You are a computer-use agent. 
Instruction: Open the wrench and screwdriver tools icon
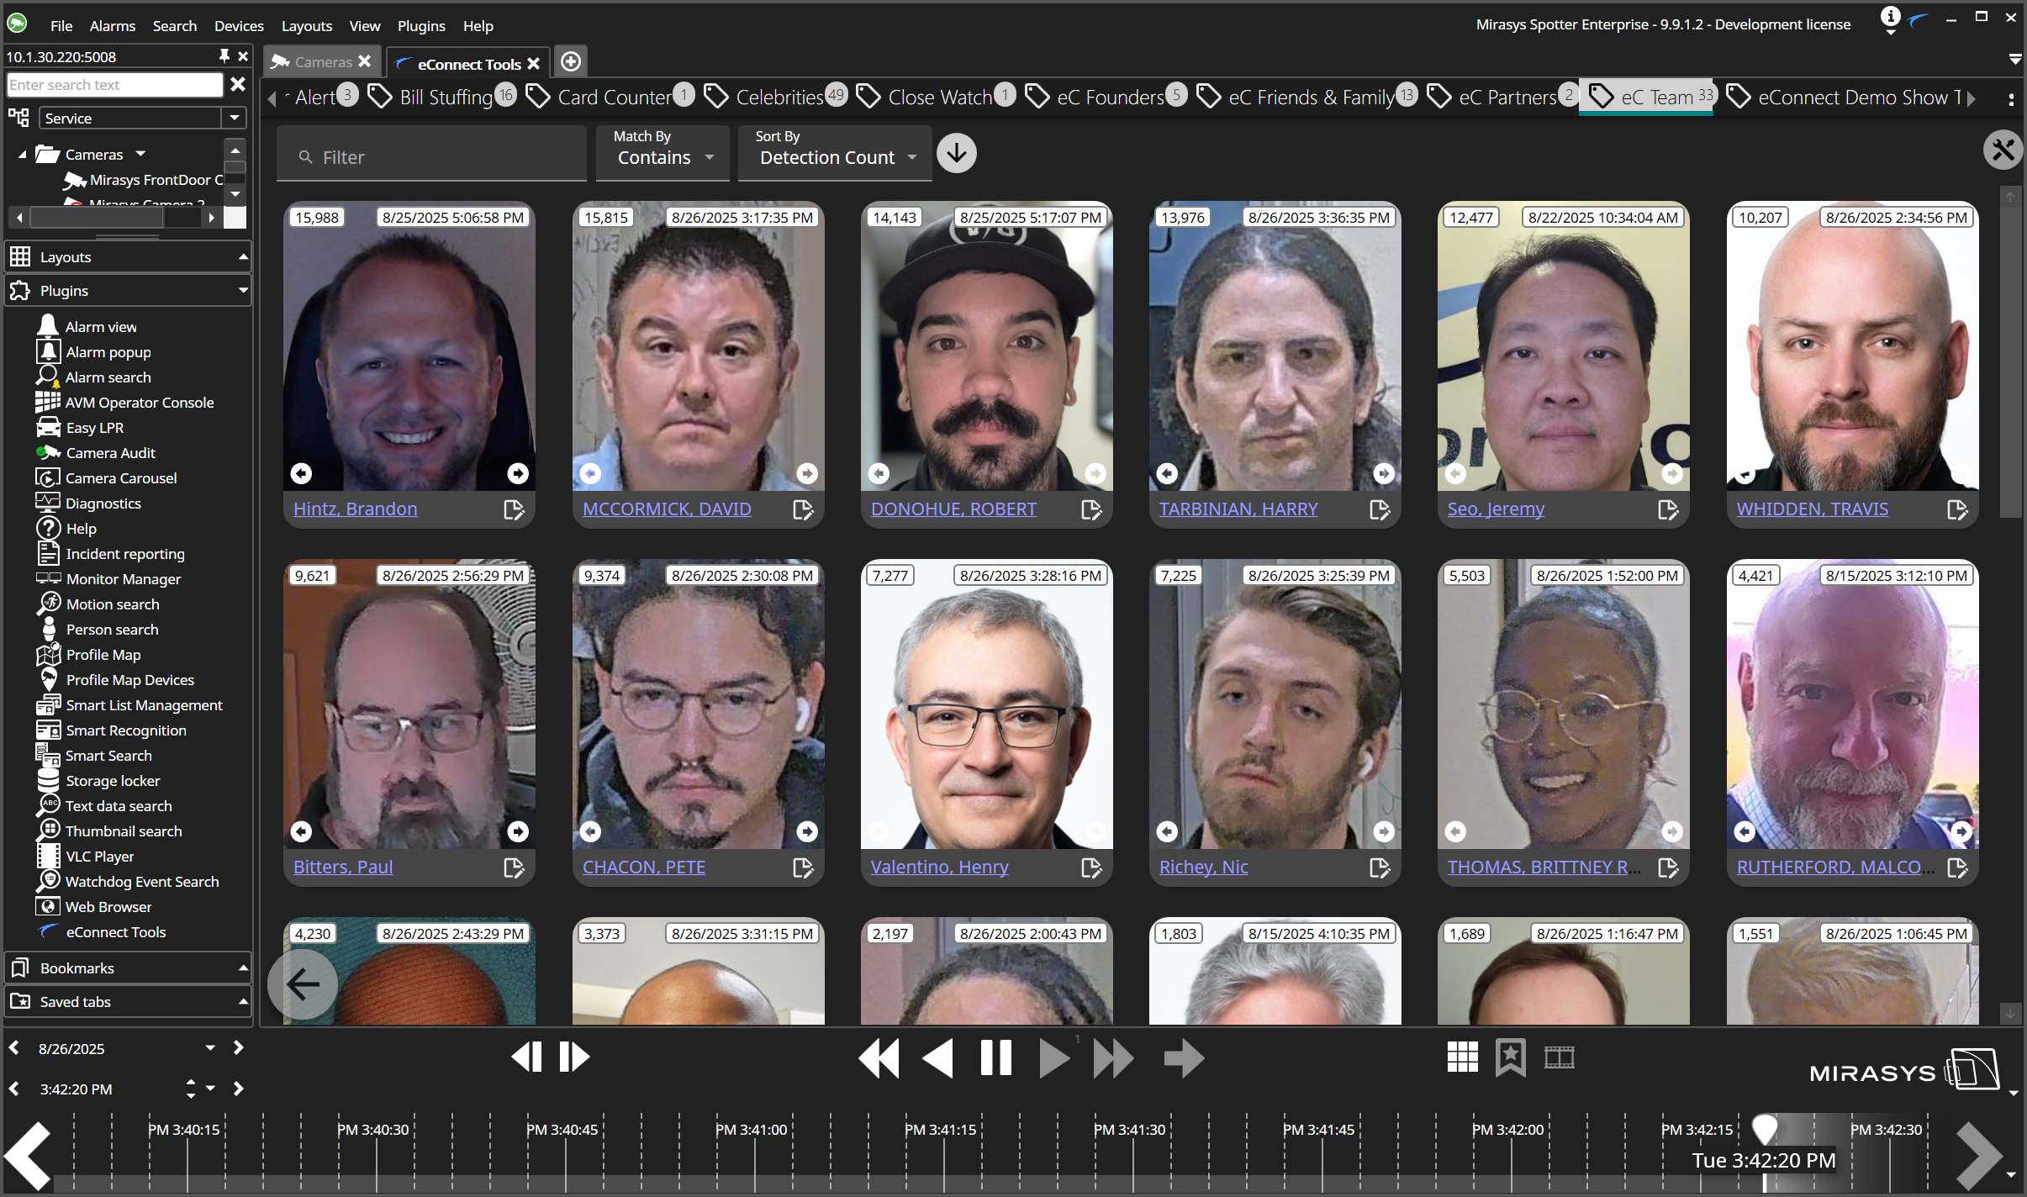point(2003,151)
